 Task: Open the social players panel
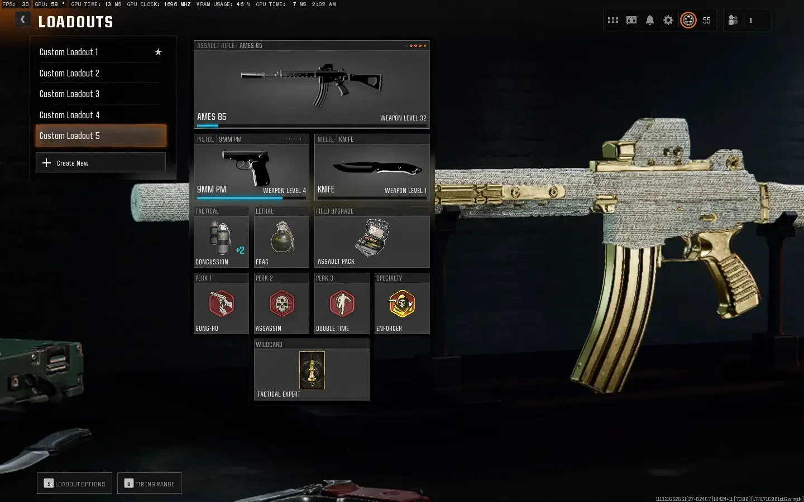pyautogui.click(x=733, y=20)
